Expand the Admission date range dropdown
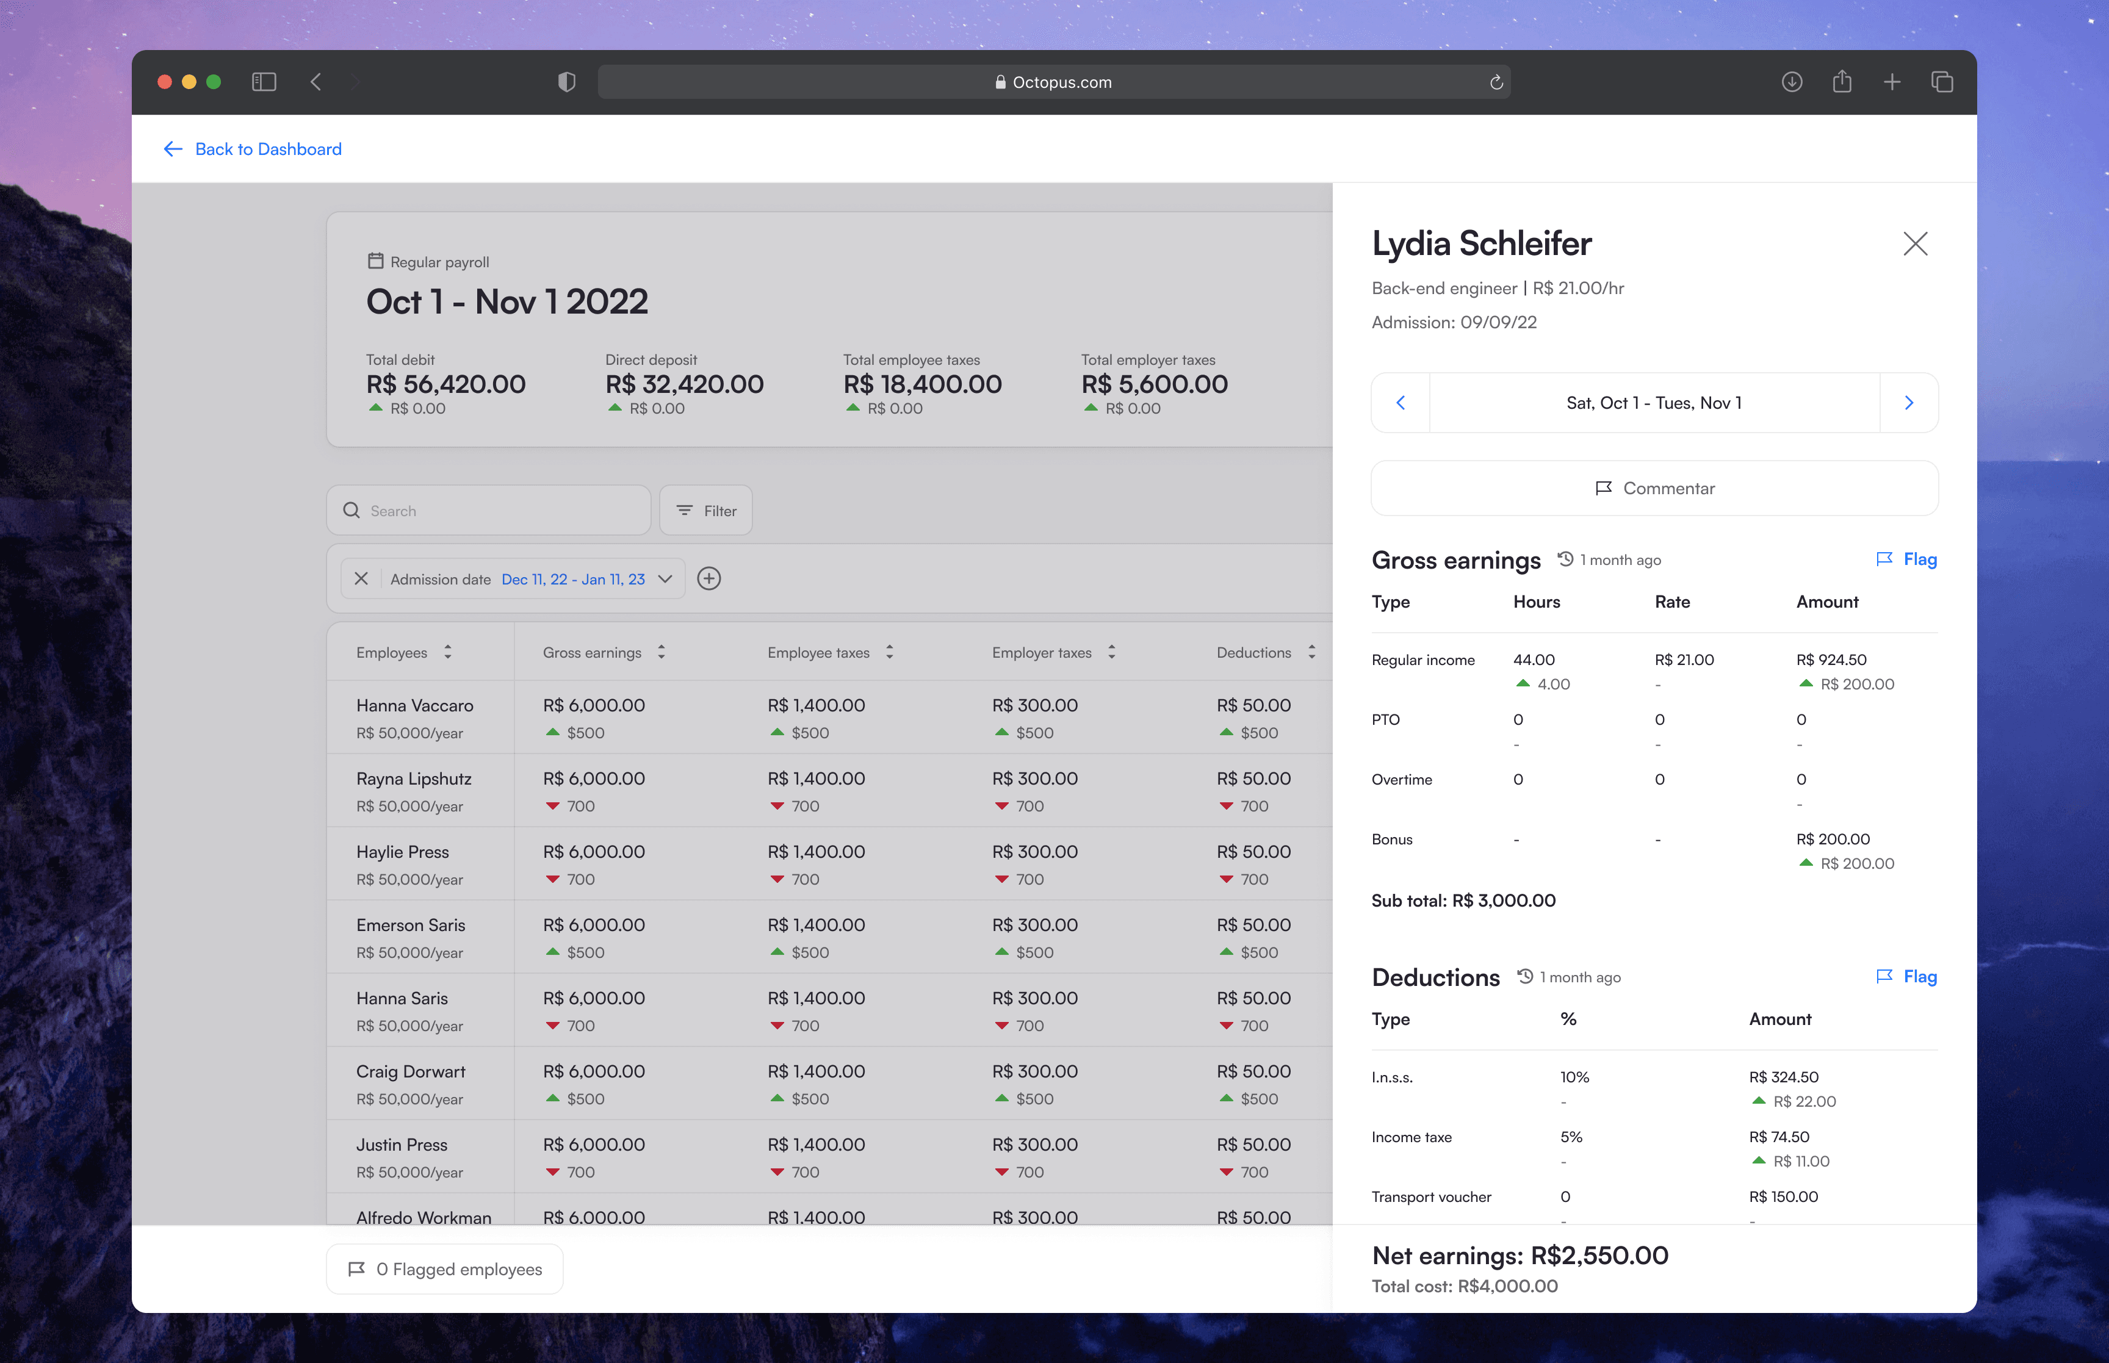Image resolution: width=2109 pixels, height=1363 pixels. [666, 579]
